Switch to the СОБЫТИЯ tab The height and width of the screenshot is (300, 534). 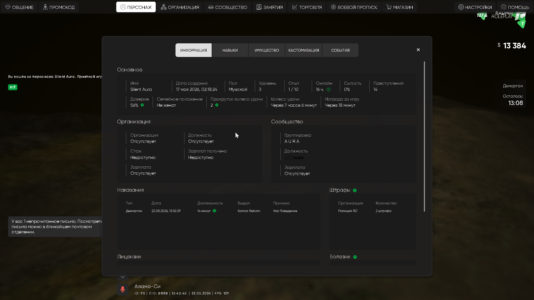click(x=340, y=50)
